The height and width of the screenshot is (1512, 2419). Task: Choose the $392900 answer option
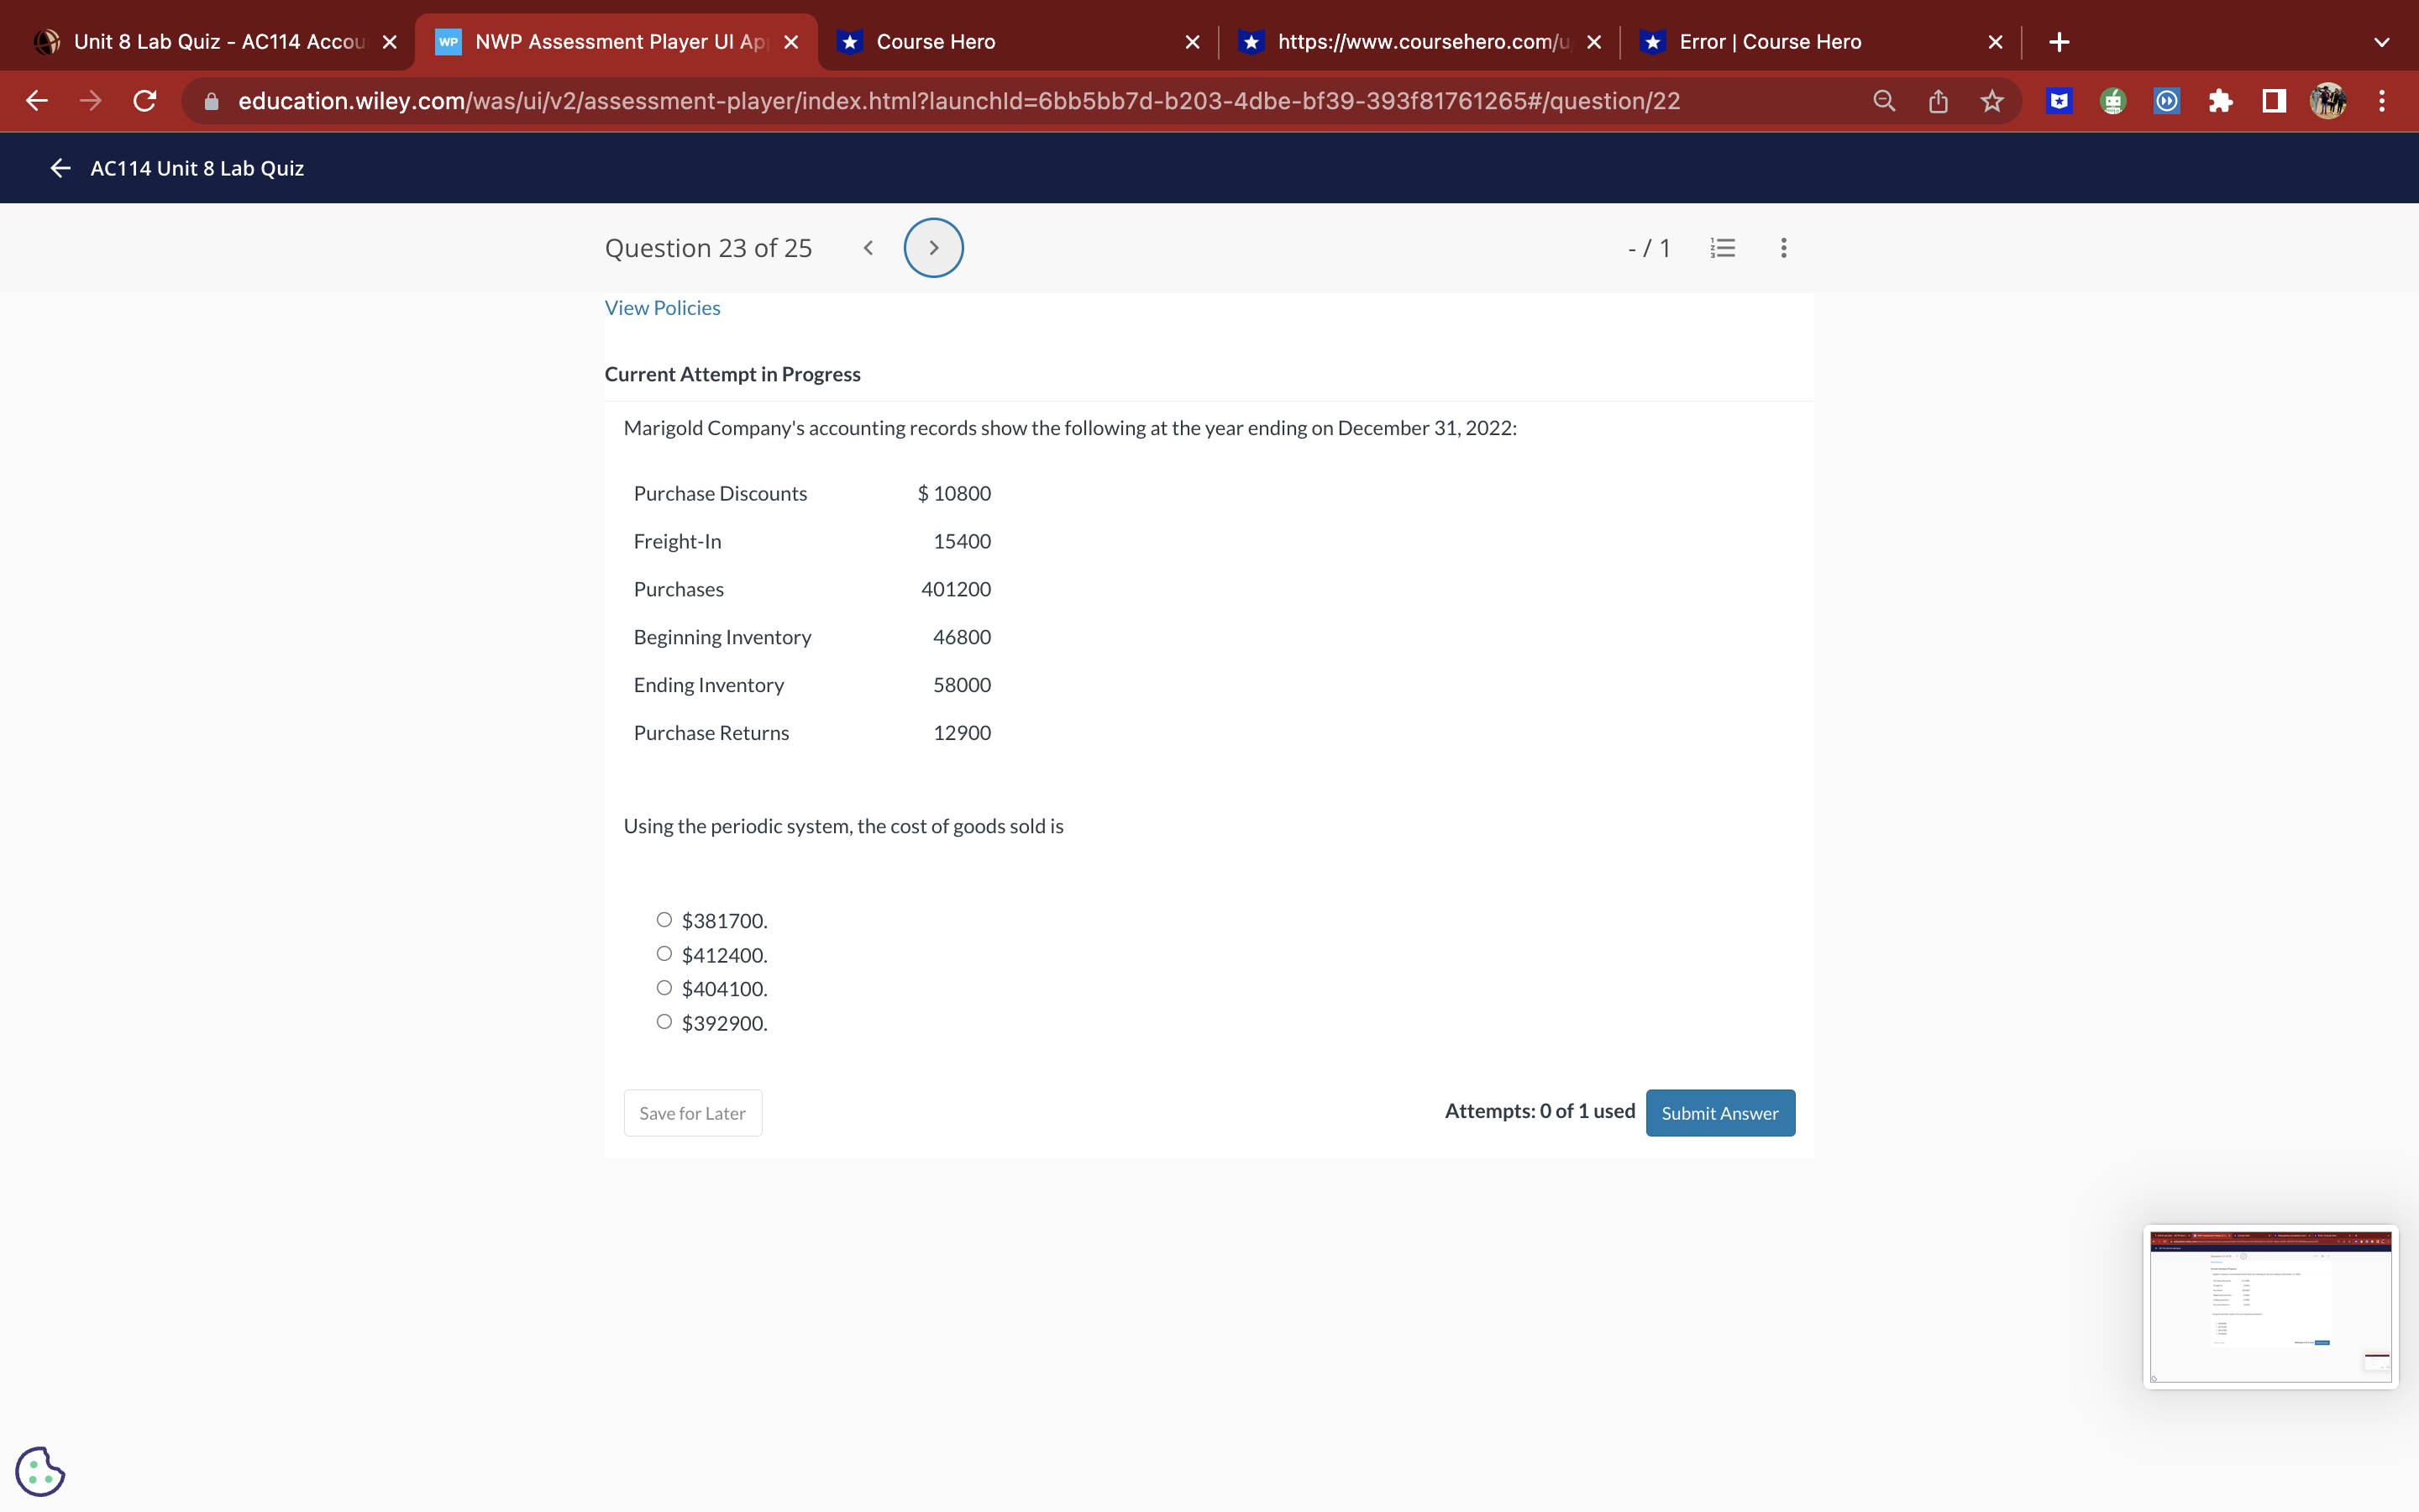664,1022
